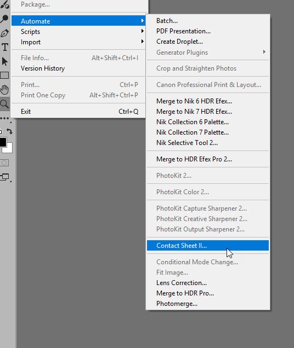The height and width of the screenshot is (348, 294).
Task: Swap foreground and background colors arrow
Action: pyautogui.click(x=9, y=131)
